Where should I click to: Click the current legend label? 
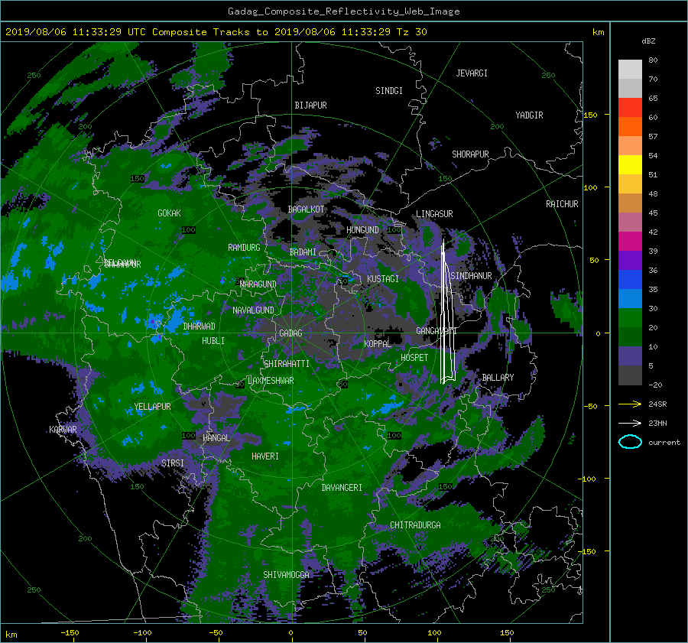664,443
